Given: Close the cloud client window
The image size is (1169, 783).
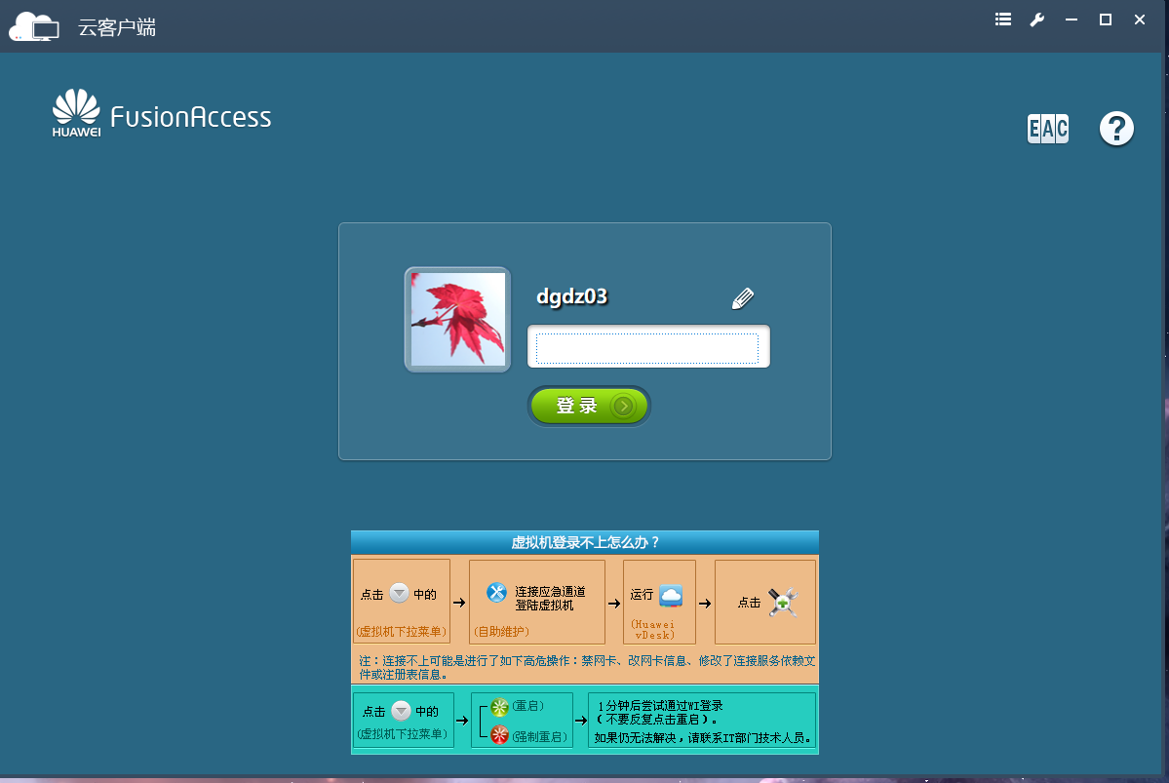Looking at the screenshot, I should coord(1139,20).
